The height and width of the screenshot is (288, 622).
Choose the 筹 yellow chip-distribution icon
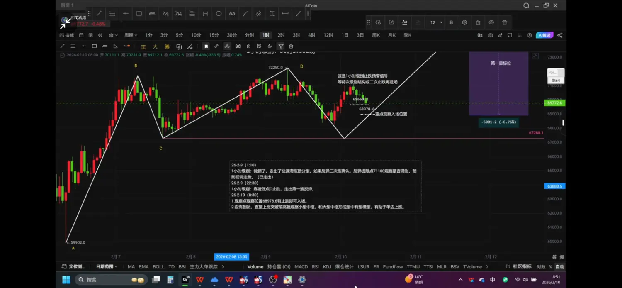point(167,46)
